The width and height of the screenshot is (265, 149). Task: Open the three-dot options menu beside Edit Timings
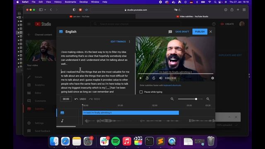point(130,41)
